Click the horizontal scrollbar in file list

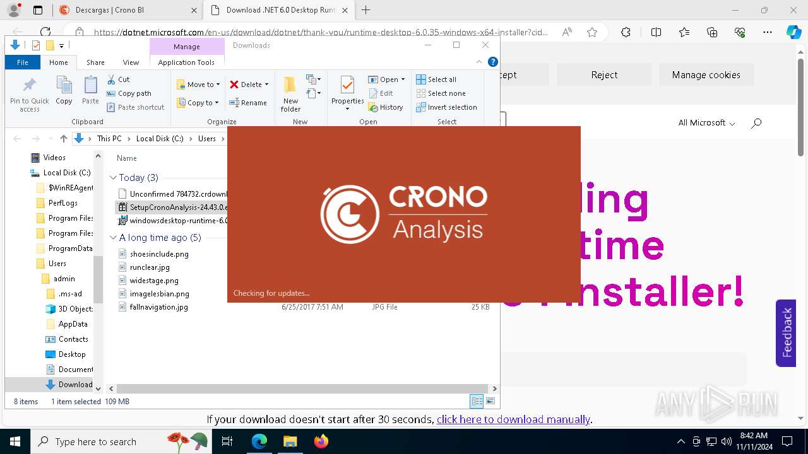click(x=303, y=389)
